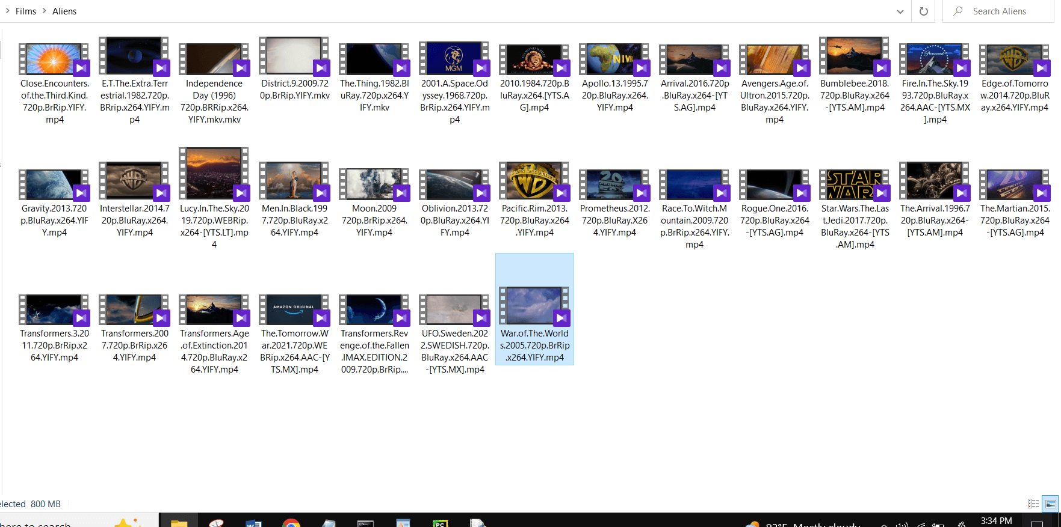Click the Aliens breadcrumb in address bar
This screenshot has width=1061, height=527.
[x=64, y=11]
